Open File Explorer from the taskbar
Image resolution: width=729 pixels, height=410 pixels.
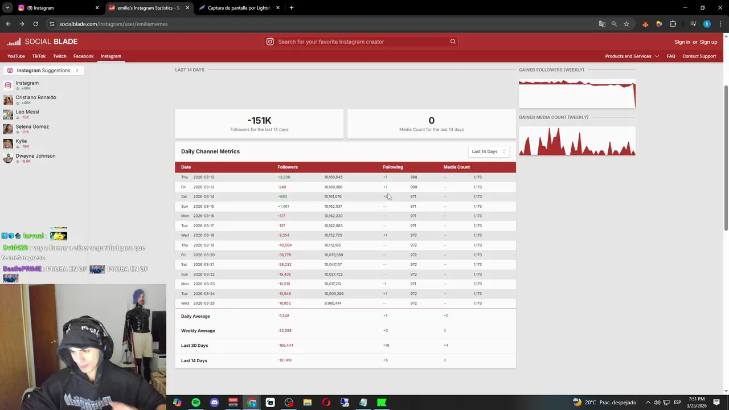click(308, 403)
